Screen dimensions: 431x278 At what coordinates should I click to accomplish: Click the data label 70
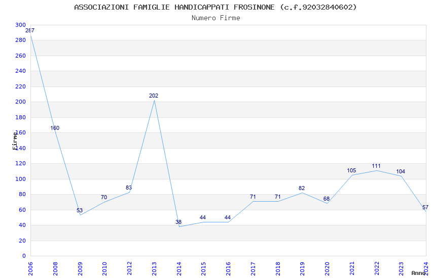[104, 197]
